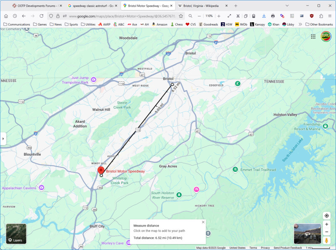Viewport: 336px width, 250px height.
Task: Click the magnifier search icon in toolbar
Action: [190, 16]
